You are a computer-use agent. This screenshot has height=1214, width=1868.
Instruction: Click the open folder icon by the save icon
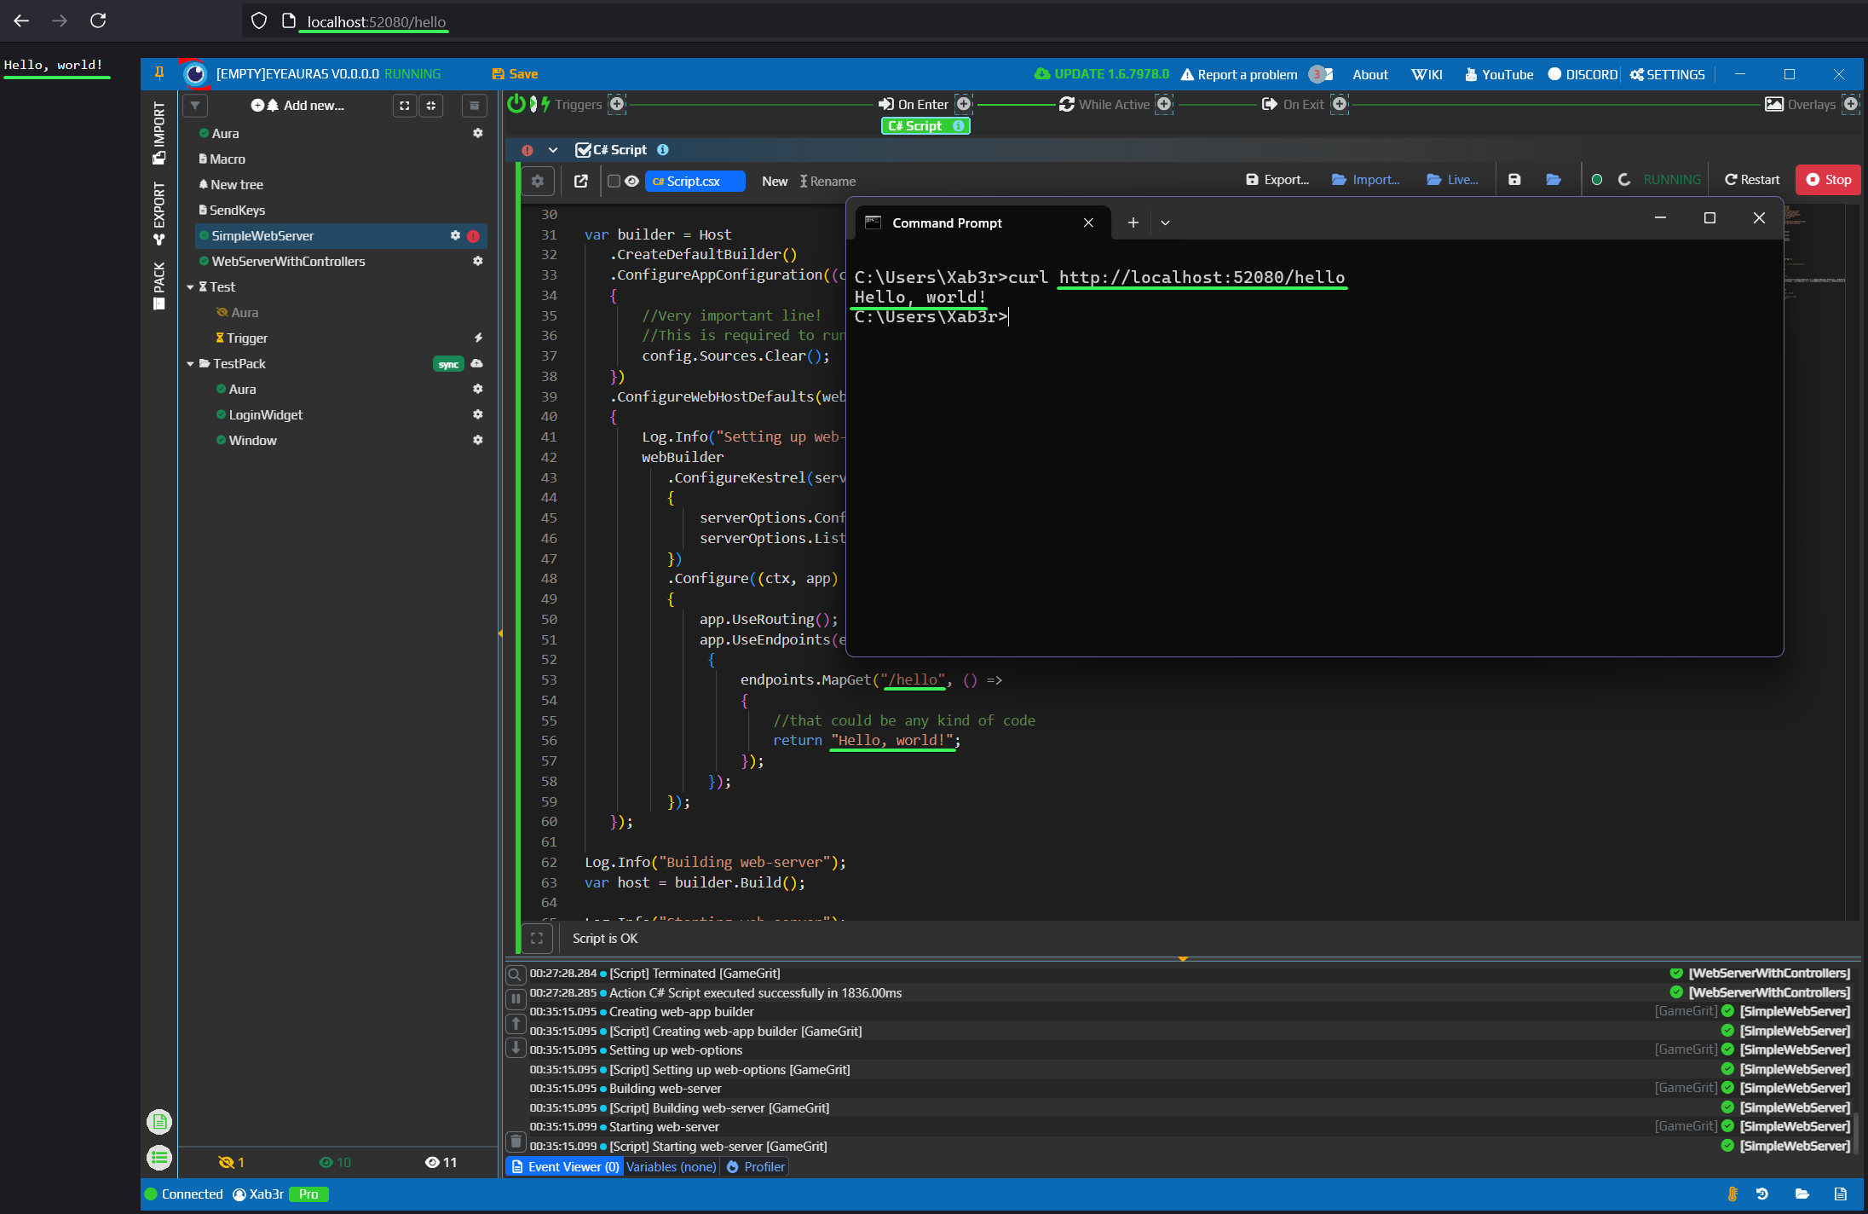1554,180
